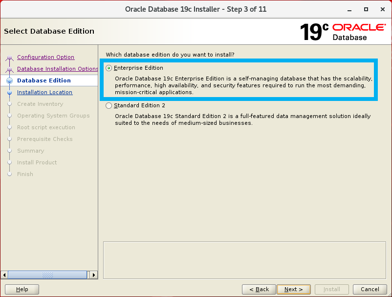This screenshot has width=392, height=297.
Task: Click the Operating System Groups step label
Action: tap(53, 116)
